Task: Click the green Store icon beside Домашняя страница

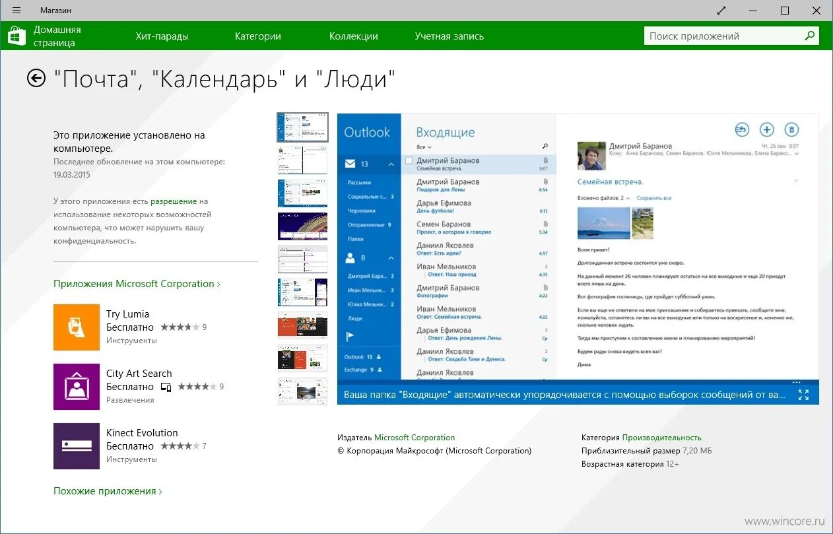Action: pos(16,35)
